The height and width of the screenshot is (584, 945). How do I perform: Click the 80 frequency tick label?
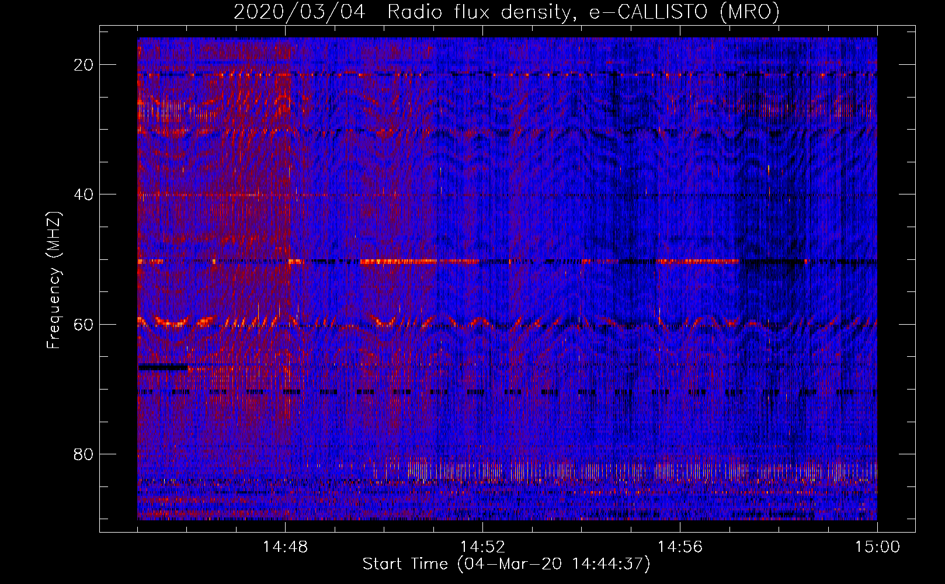(x=84, y=454)
